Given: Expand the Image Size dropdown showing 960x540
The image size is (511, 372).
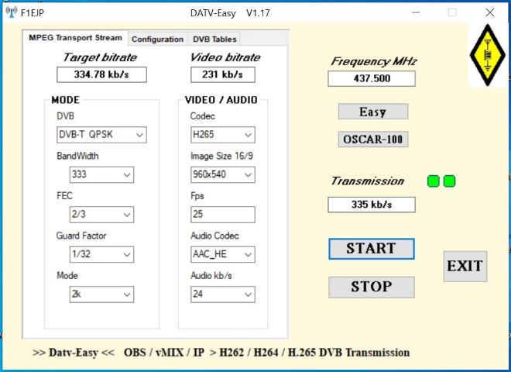Looking at the screenshot, I should 222,174.
